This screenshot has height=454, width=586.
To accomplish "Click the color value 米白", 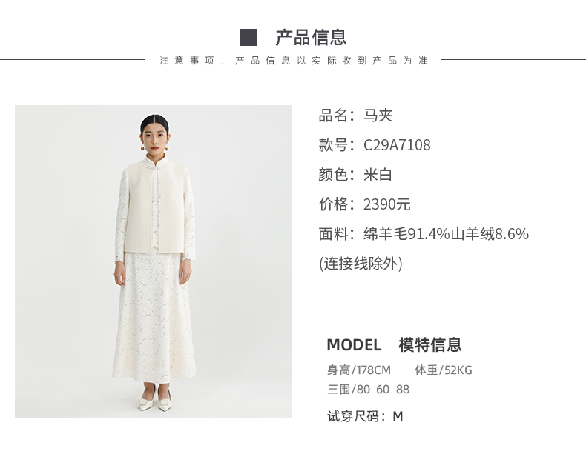I will (378, 175).
